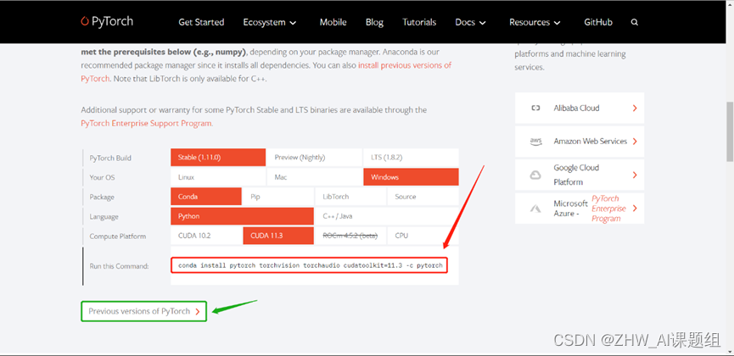Select the Stable (1.11.0) build option
Viewport: 734px width, 356px height.
[218, 157]
